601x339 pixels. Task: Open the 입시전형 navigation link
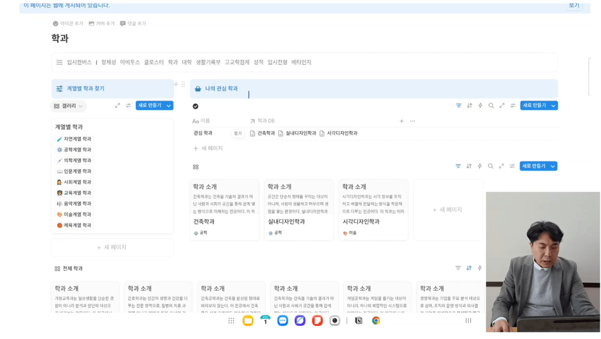(x=277, y=62)
